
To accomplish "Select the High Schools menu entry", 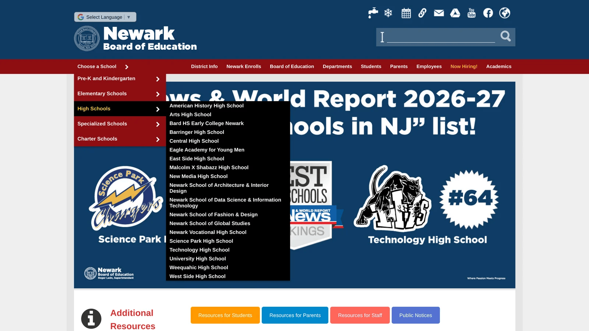I will tap(120, 109).
